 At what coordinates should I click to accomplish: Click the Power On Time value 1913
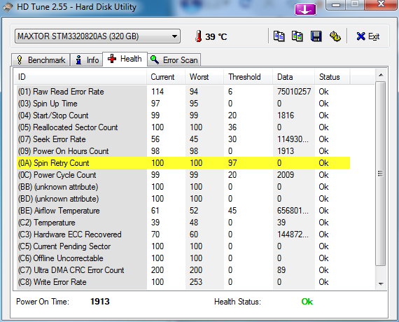click(x=100, y=302)
